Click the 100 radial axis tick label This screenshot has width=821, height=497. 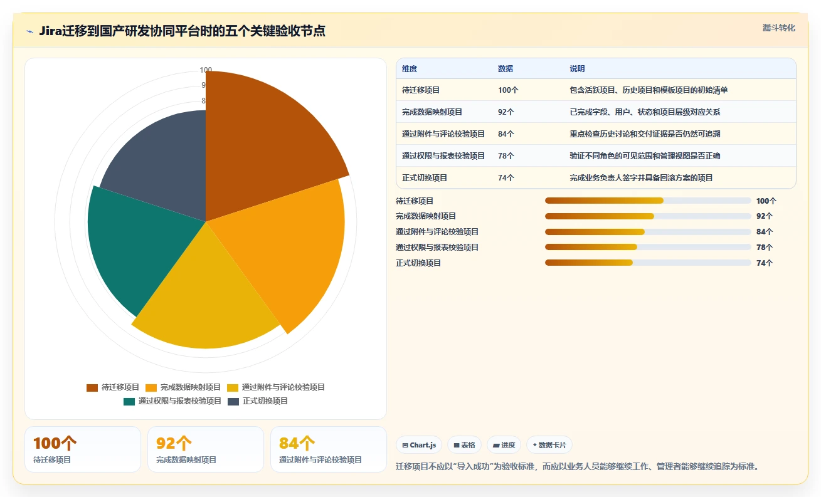(206, 70)
